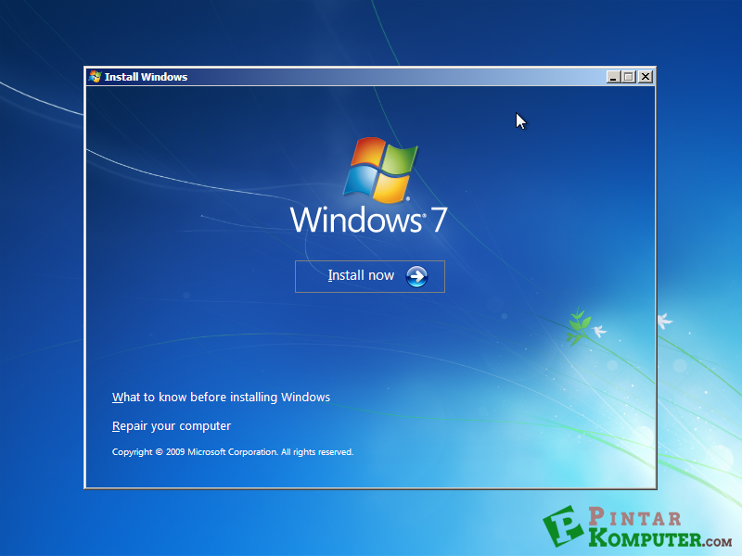Open the Repair your computer link
Viewport: 742px width, 556px height.
(x=172, y=426)
